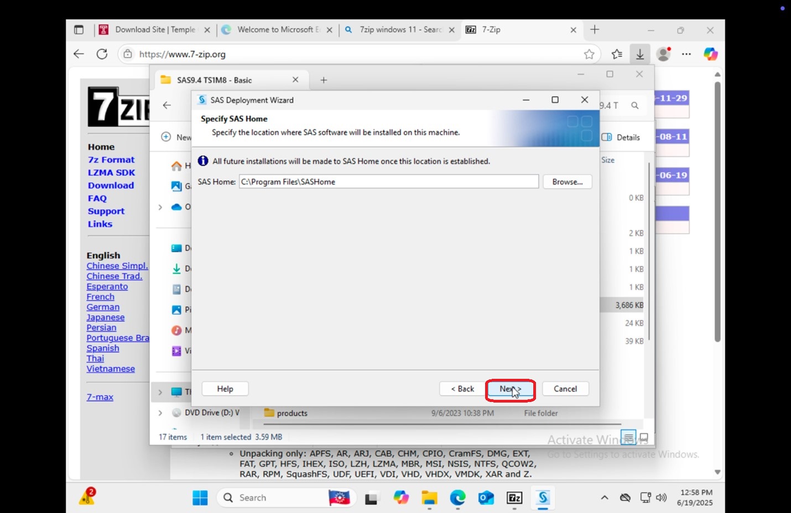Click the Explorer search magnifier icon
The height and width of the screenshot is (513, 791).
[635, 105]
